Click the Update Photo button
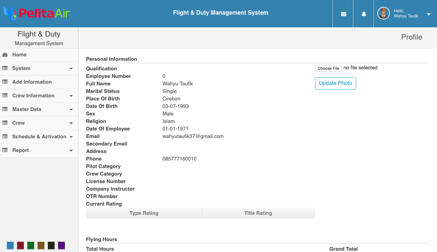 tap(335, 83)
